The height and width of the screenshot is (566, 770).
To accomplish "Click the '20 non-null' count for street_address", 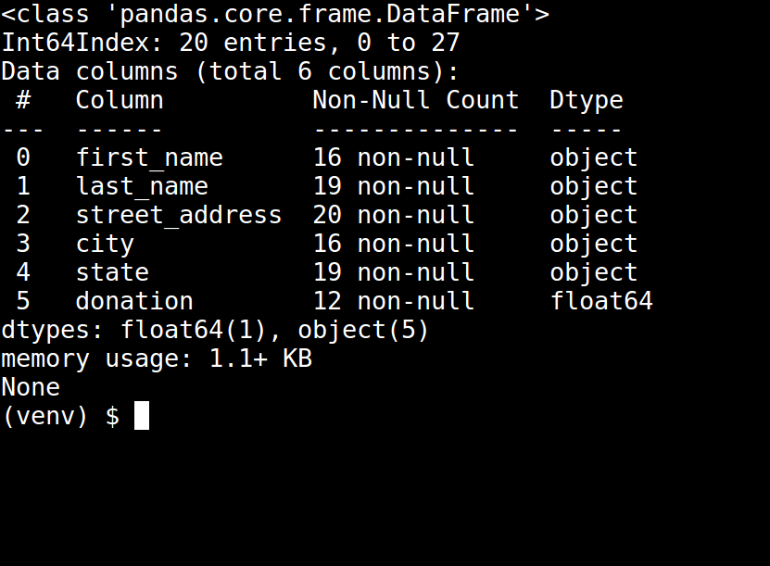I will (x=394, y=215).
